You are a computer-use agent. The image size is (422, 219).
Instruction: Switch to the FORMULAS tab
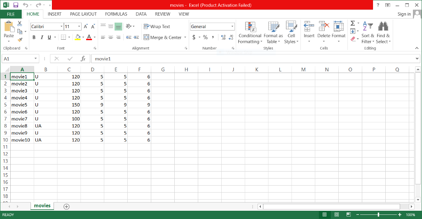[116, 14]
